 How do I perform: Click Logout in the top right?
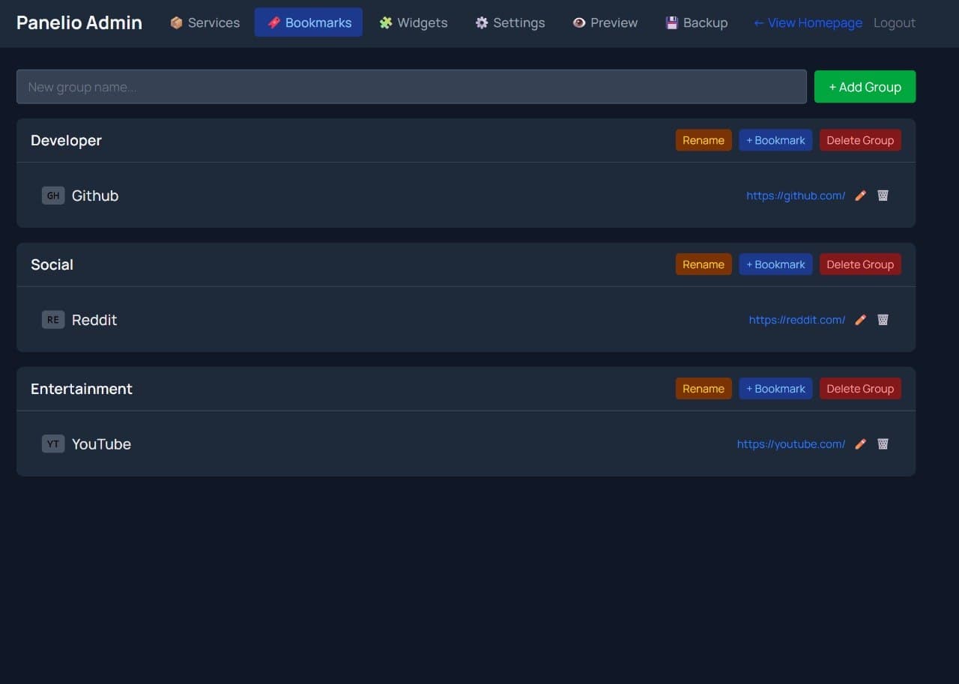pos(894,22)
